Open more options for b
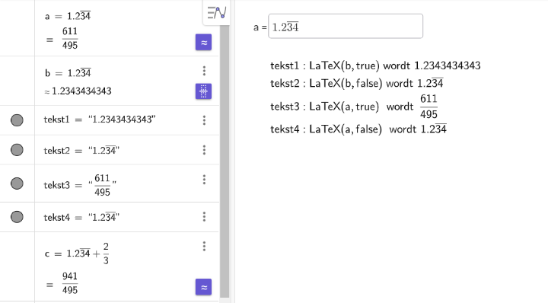This screenshot has height=303, width=548. point(204,71)
